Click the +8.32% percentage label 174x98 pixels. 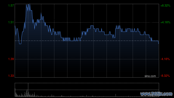click(x=165, y=5)
